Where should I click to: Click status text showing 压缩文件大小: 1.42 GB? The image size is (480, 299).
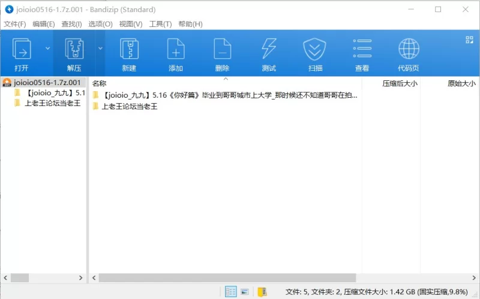click(x=379, y=292)
